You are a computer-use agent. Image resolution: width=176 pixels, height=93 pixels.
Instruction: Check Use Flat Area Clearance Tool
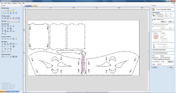153,25
